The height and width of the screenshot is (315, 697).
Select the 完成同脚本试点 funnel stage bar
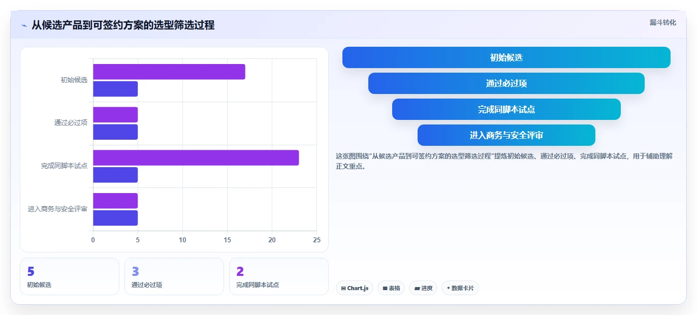coord(506,109)
